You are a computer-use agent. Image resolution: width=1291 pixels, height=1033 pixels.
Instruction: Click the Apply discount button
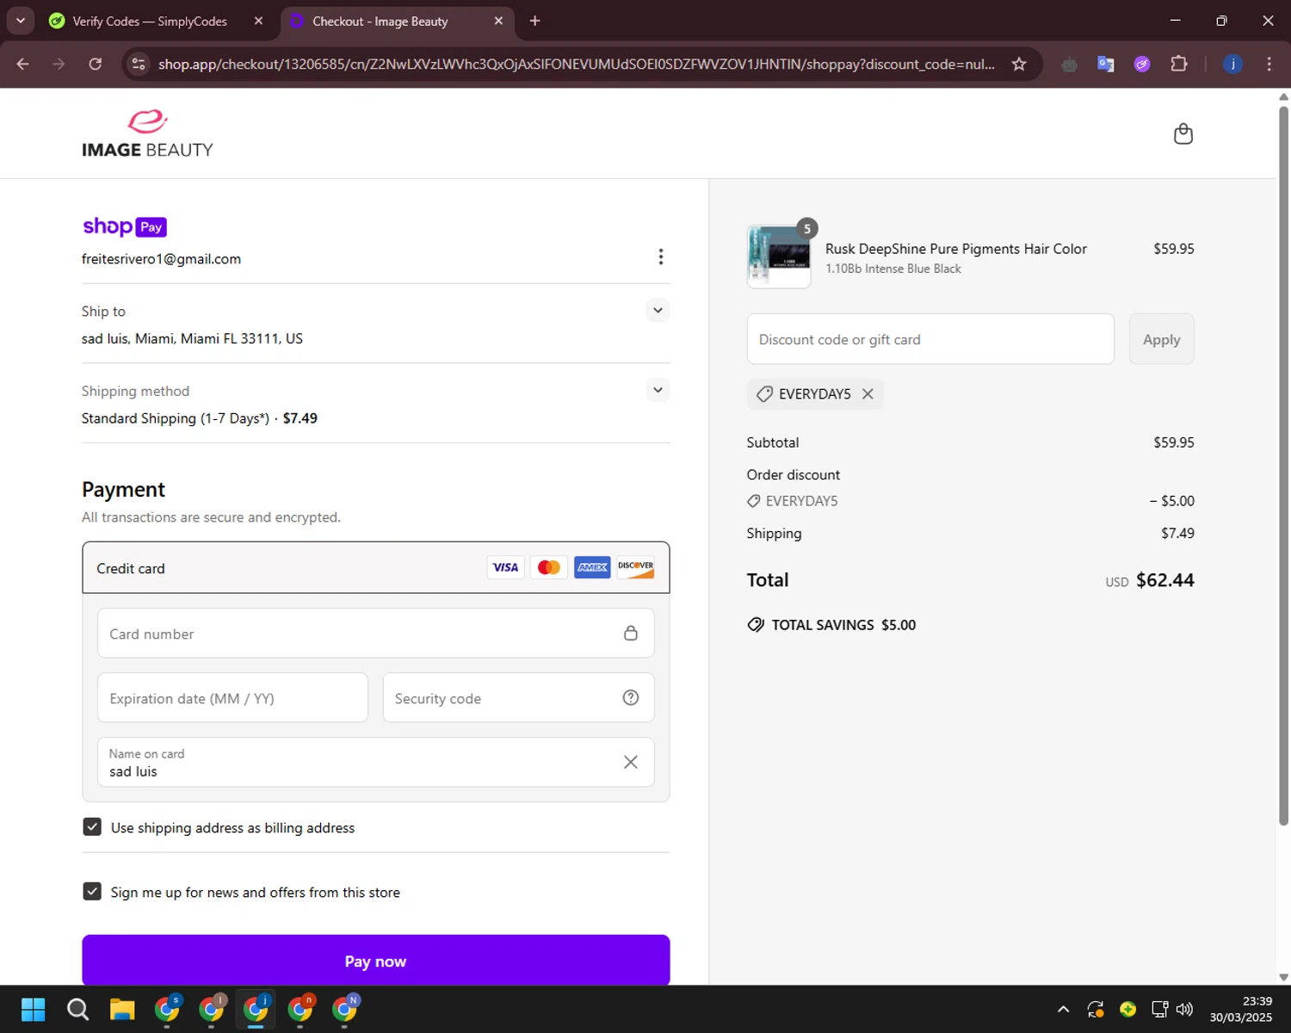(1161, 339)
